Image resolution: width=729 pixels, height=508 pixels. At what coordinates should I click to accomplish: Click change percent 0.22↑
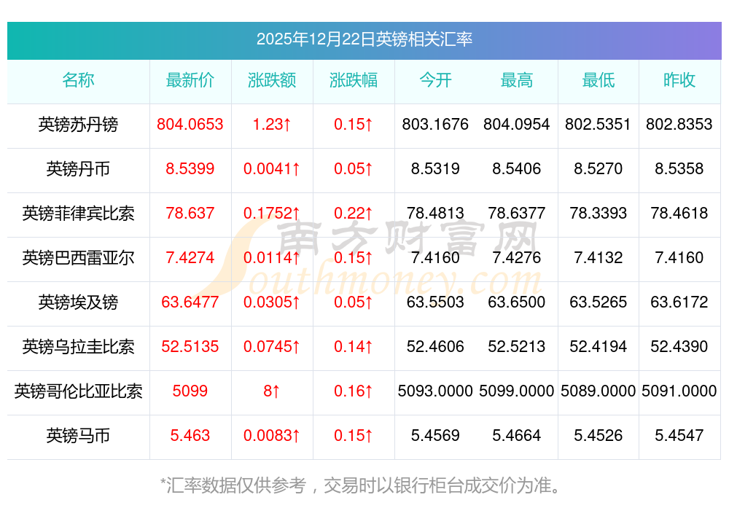[x=354, y=214]
